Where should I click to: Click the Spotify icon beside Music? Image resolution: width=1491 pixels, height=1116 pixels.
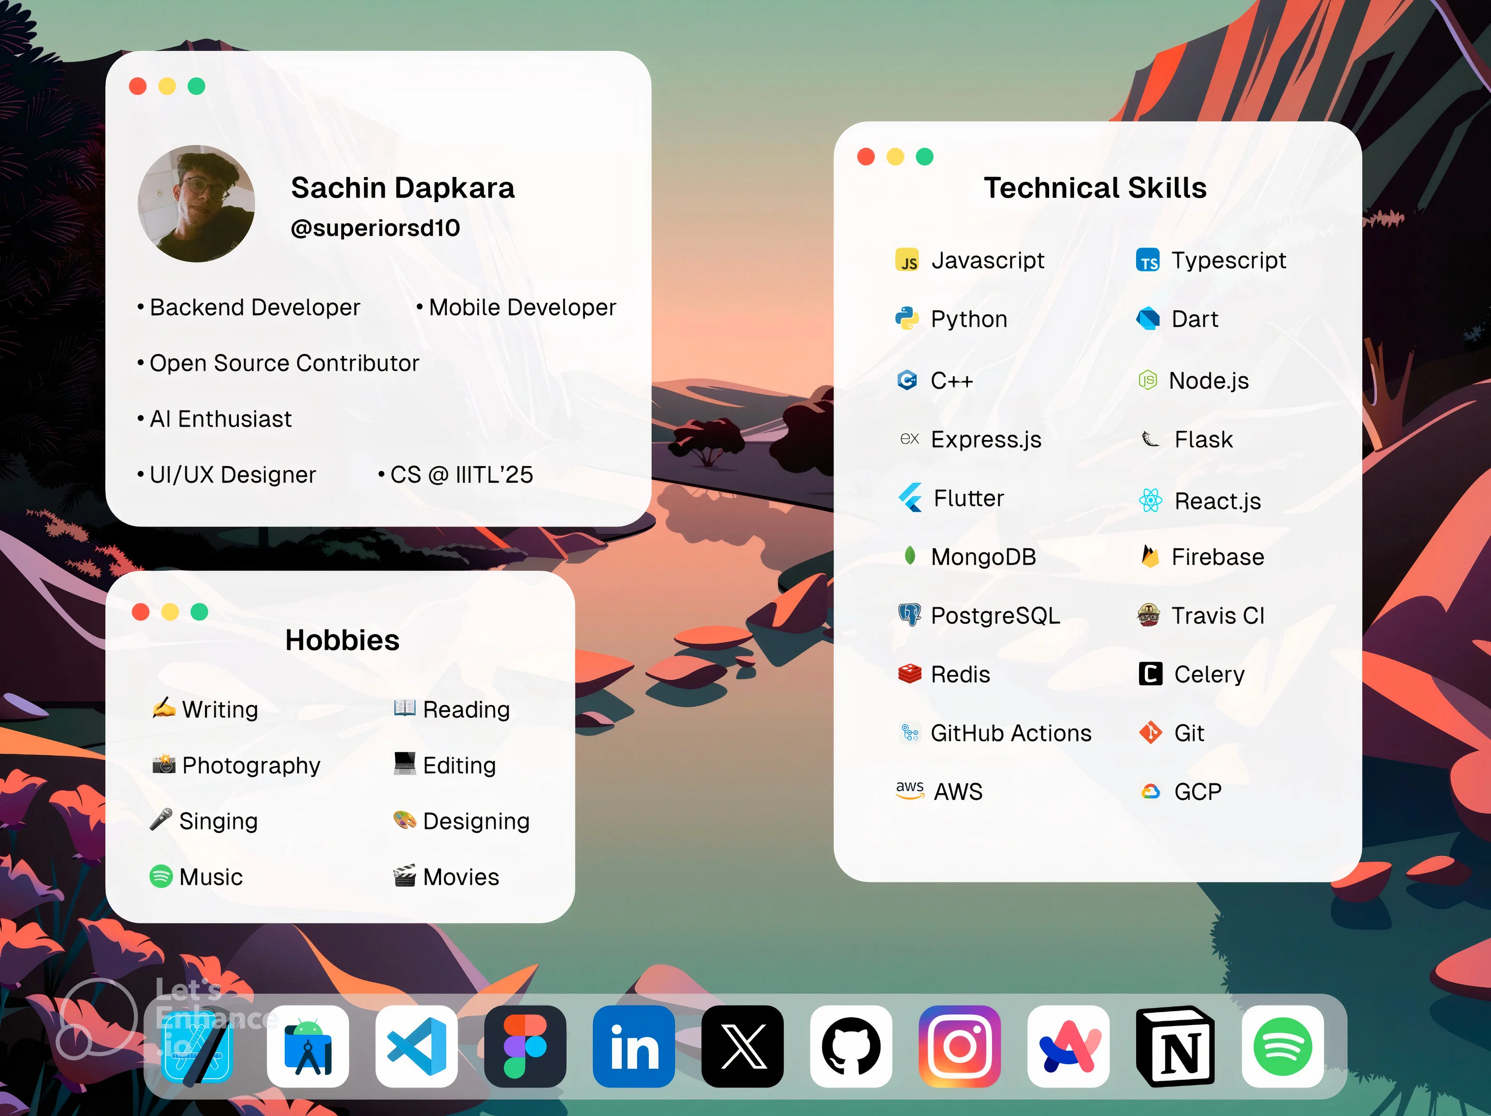pos(161,877)
